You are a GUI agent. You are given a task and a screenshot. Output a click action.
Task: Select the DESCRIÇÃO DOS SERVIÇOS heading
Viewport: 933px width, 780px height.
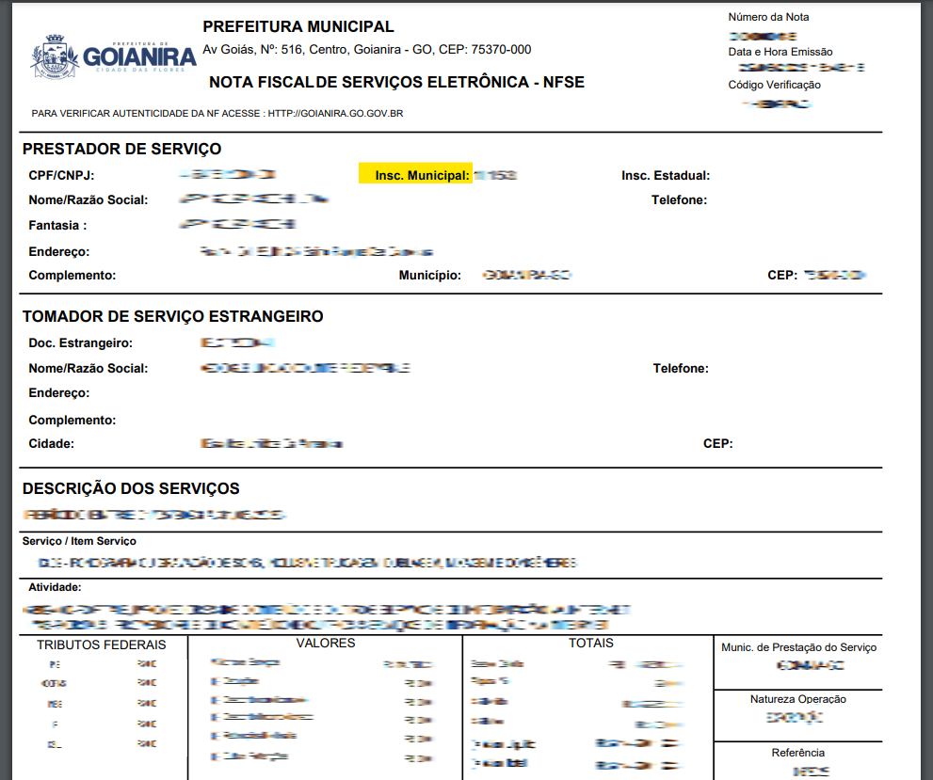point(131,488)
